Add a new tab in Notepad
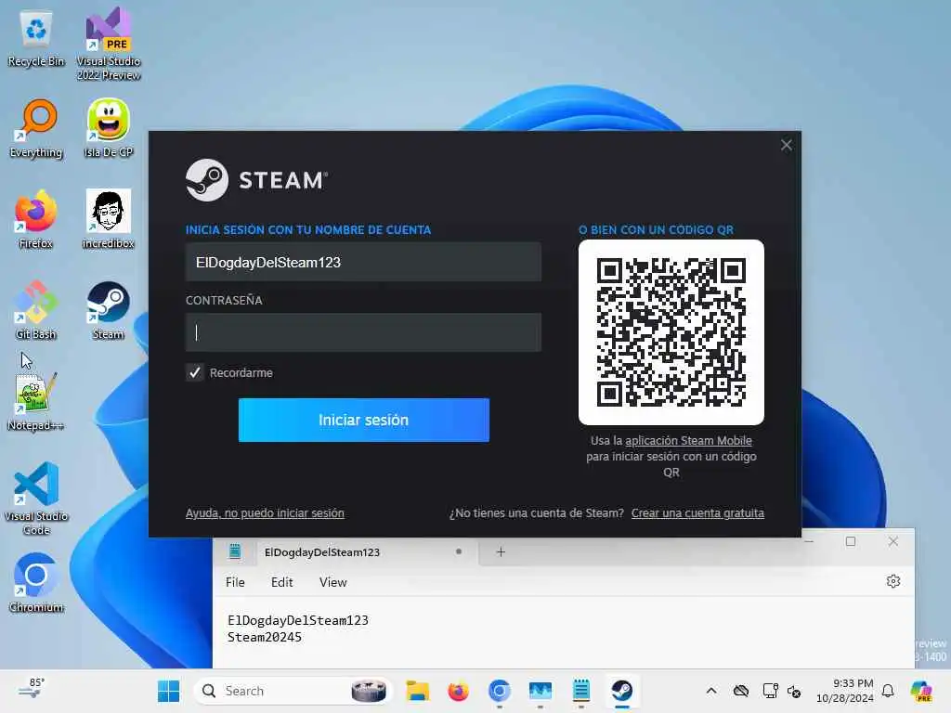Screen dimensions: 951x713 point(501,551)
